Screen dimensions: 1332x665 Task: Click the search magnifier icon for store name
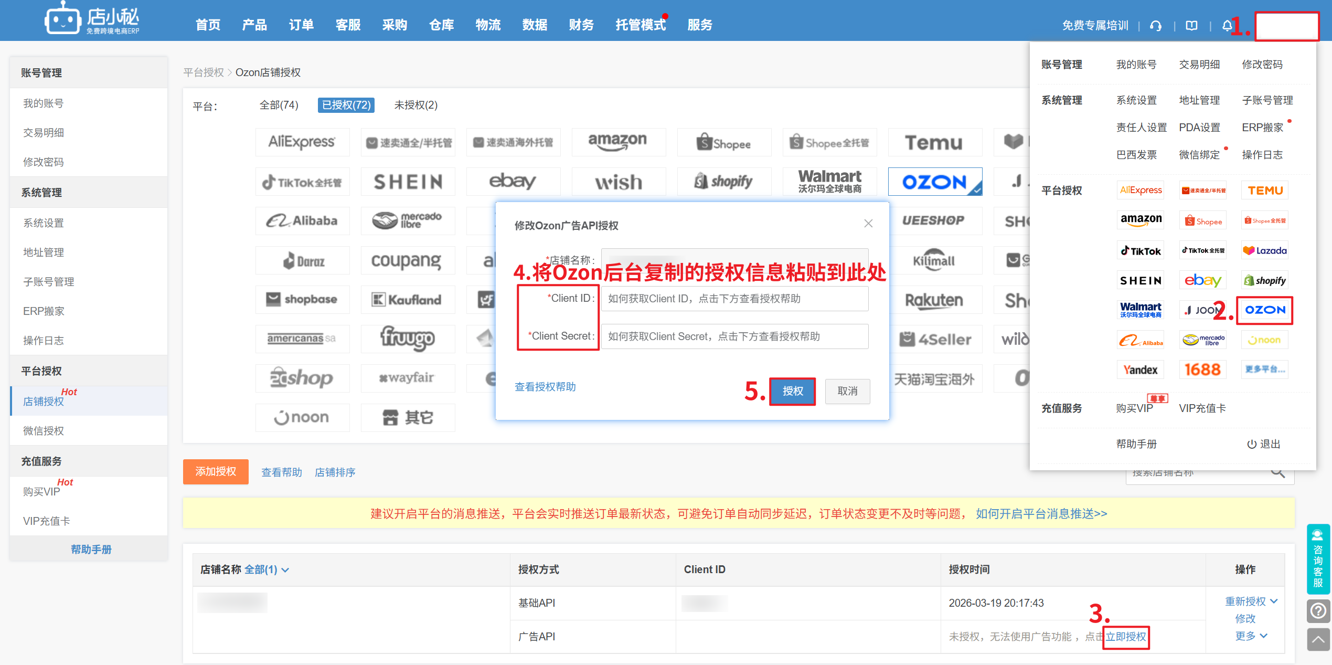click(x=1278, y=473)
